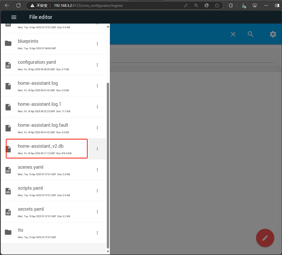Viewport: 282px width, 255px height.
Task: Open scripts.yaml file
Action: [x=30, y=188]
